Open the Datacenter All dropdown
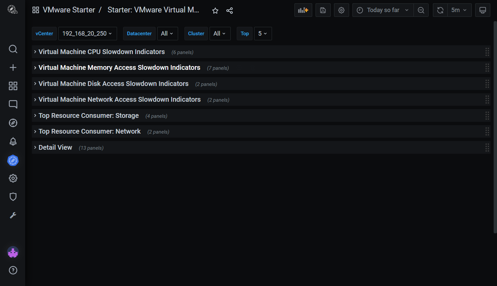The image size is (497, 286). pyautogui.click(x=167, y=34)
